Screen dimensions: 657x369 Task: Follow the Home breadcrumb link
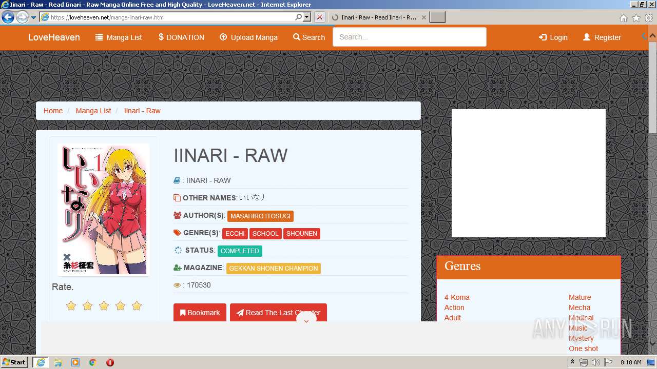pyautogui.click(x=53, y=111)
